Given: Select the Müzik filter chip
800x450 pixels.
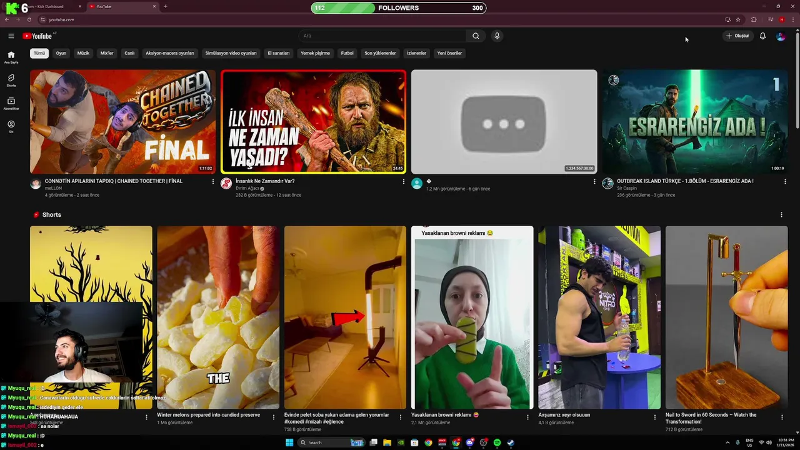Looking at the screenshot, I should [83, 53].
